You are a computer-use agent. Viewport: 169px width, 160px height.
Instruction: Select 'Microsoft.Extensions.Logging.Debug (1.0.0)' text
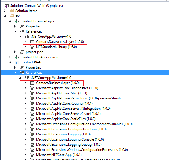69,145
